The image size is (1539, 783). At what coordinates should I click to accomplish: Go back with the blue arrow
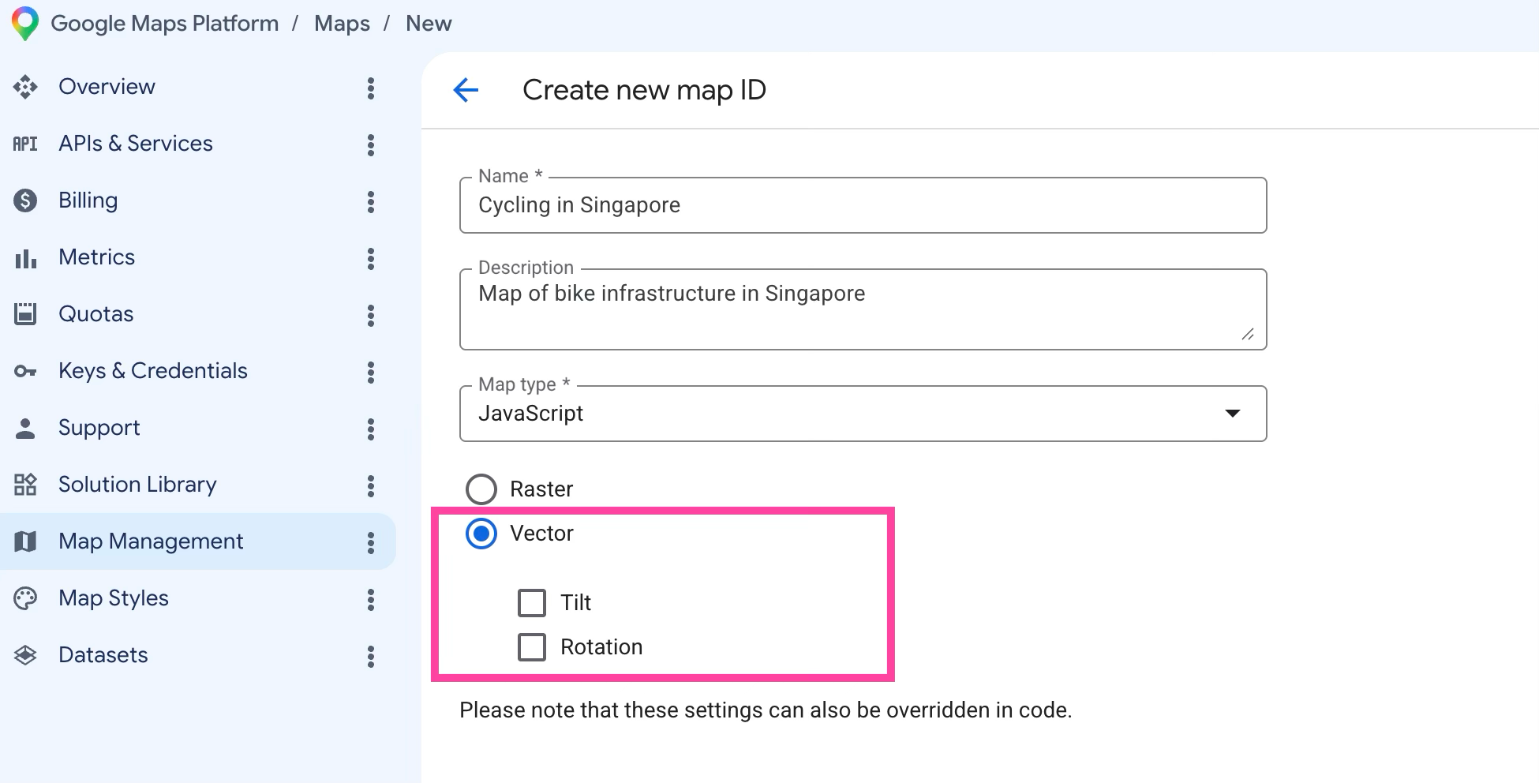[x=466, y=90]
